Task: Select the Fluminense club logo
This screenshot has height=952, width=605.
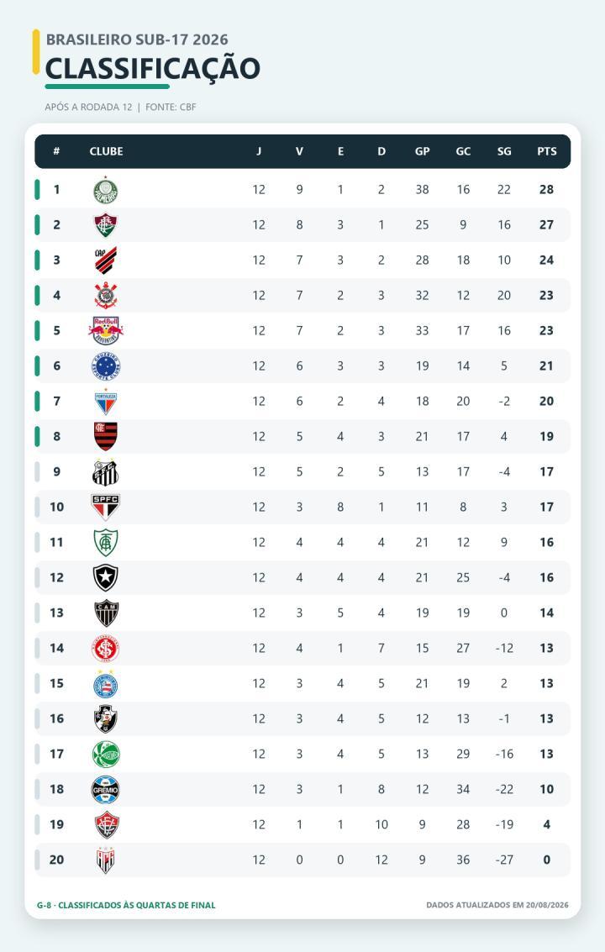Action: [106, 225]
